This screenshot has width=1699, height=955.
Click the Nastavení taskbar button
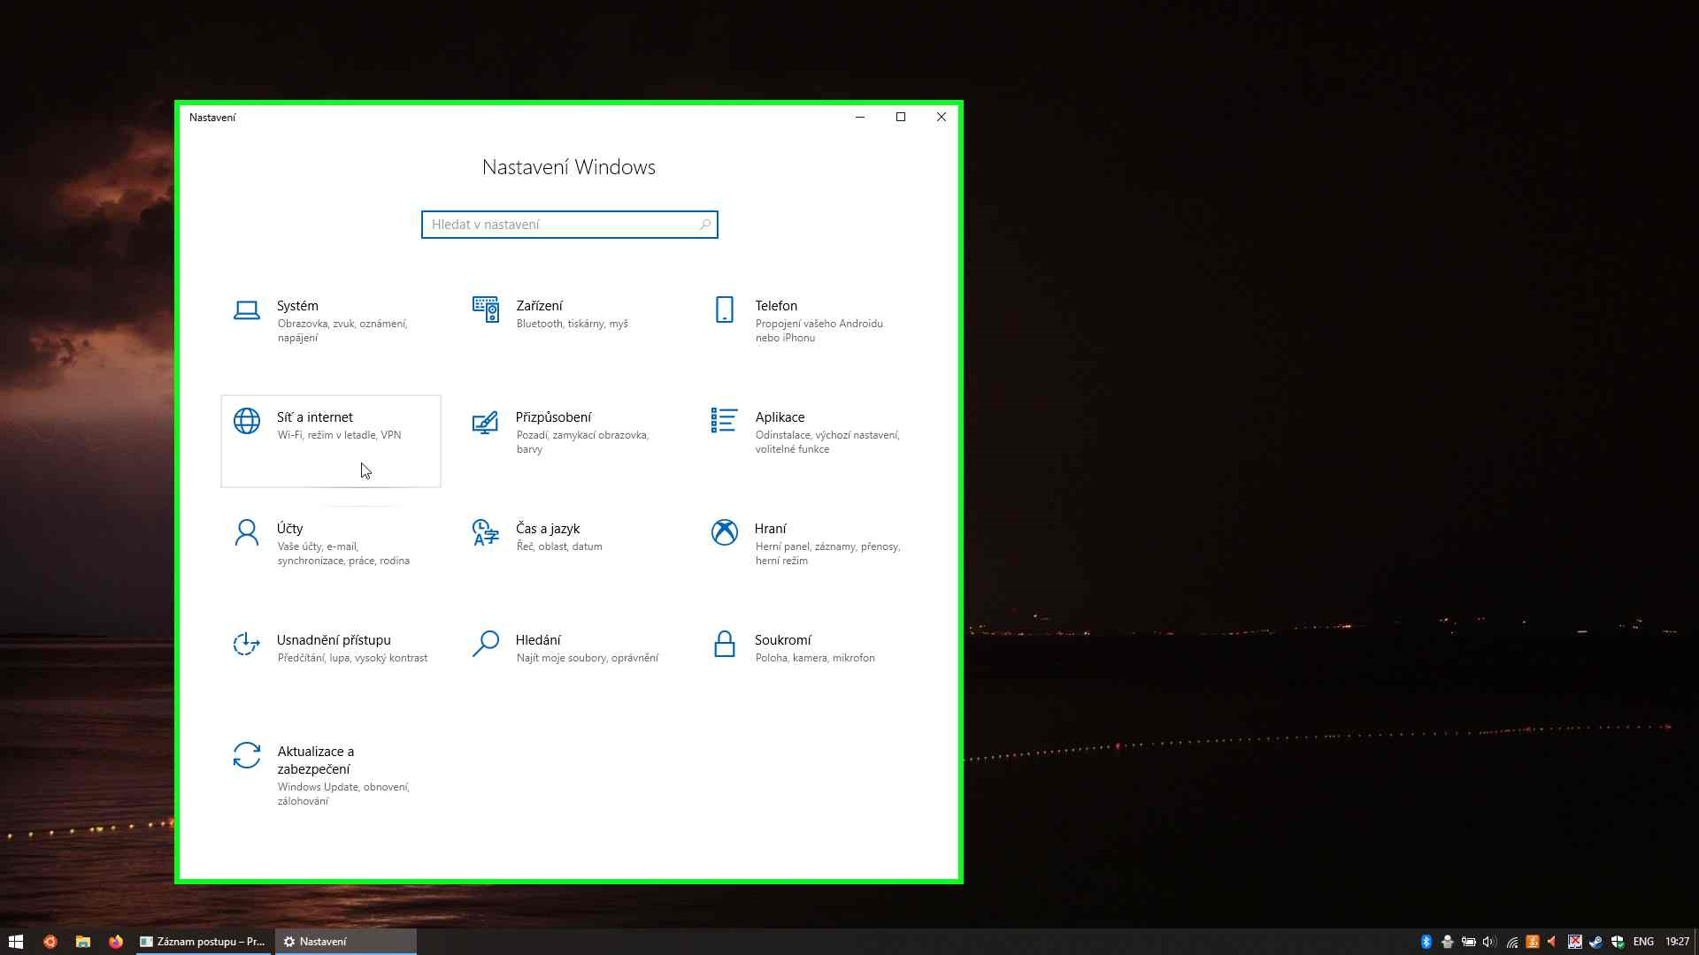[x=346, y=942]
